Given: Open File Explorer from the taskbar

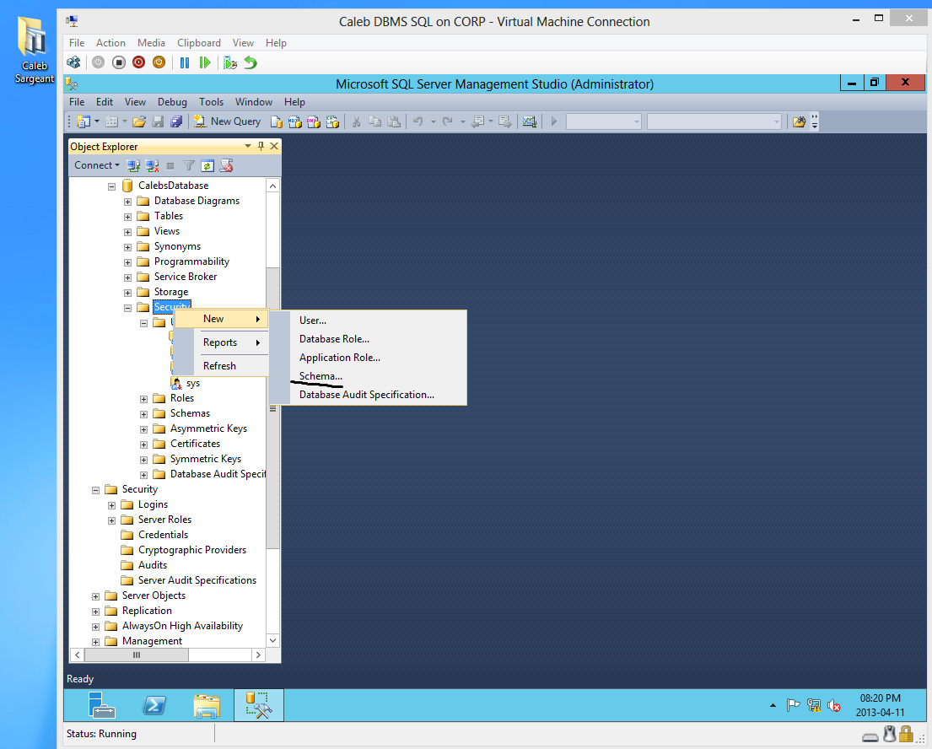Looking at the screenshot, I should coord(207,706).
